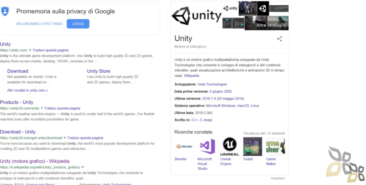Screen dimensions: 366x185
Task: Open the Godot thumbnail image
Action: click(x=253, y=147)
